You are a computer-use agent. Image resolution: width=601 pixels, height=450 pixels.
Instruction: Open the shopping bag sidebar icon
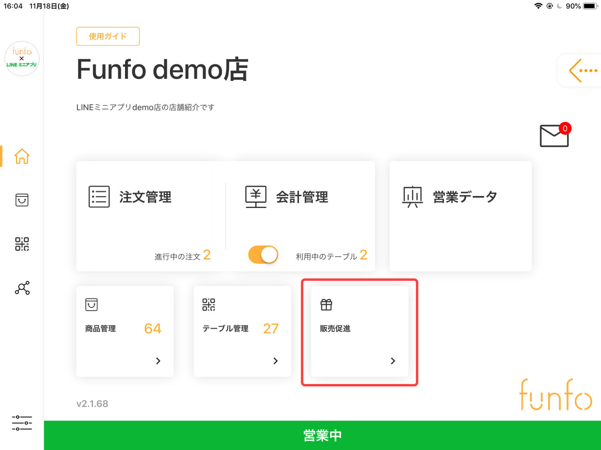pos(22,200)
